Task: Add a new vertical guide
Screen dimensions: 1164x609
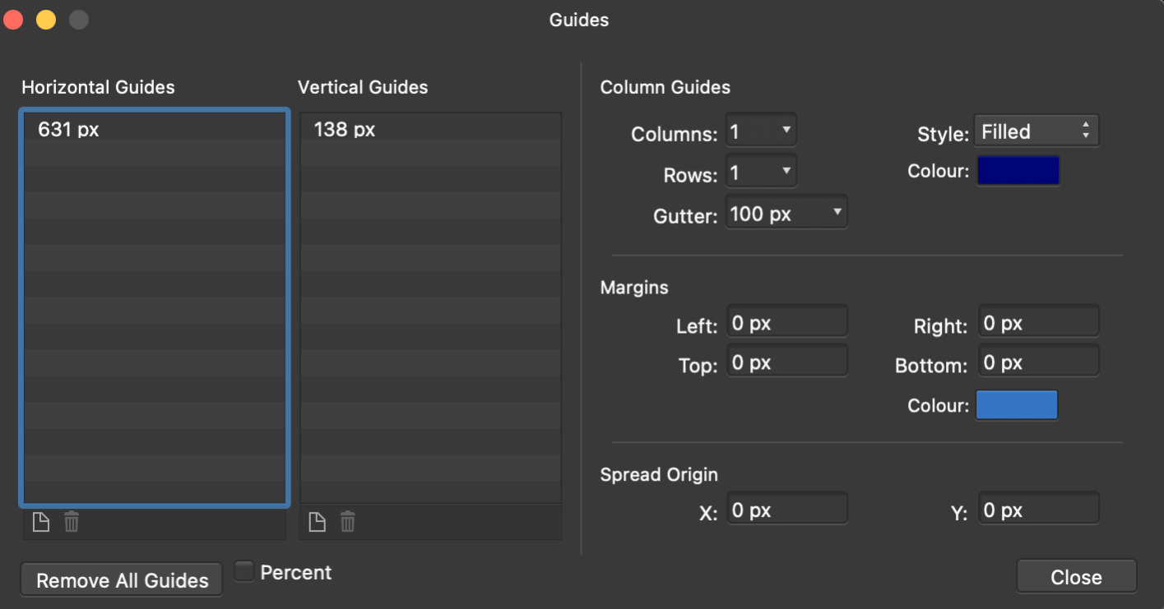Action: (x=318, y=522)
